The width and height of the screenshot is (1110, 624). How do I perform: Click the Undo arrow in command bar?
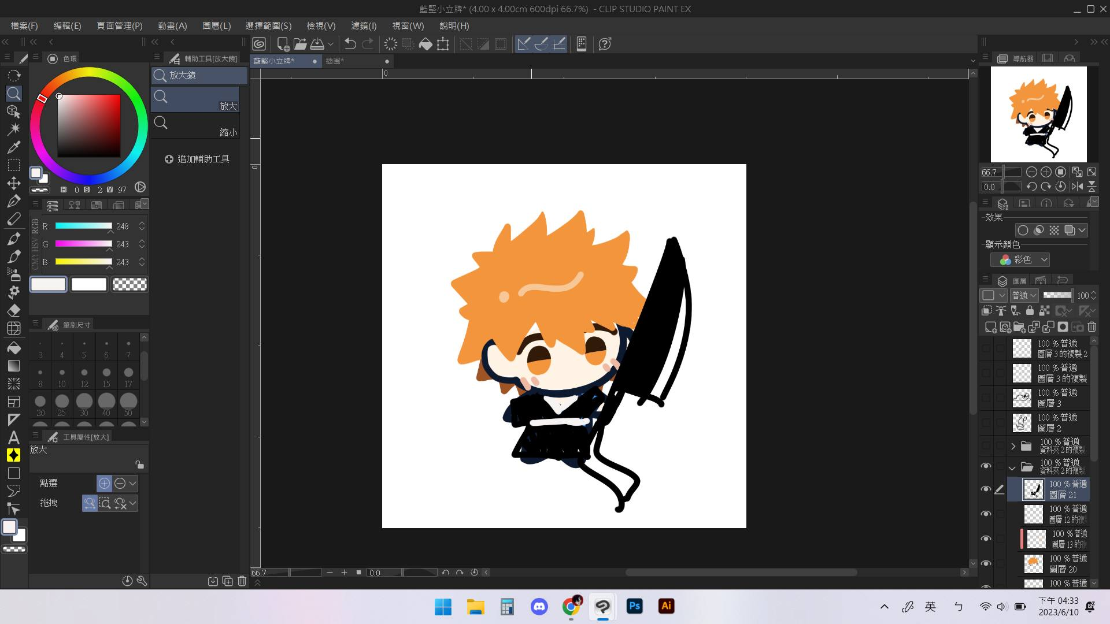click(x=350, y=44)
